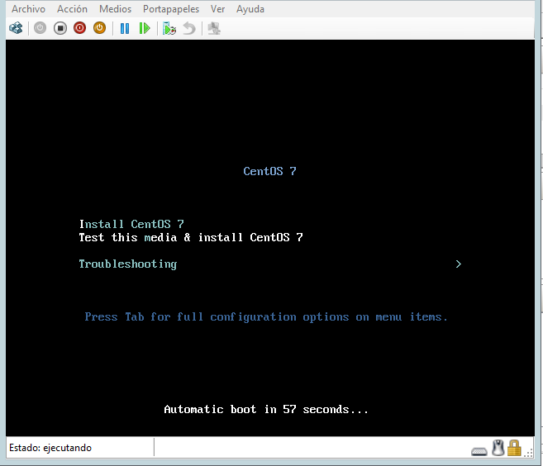Expand the Troubleshooting submenu arrow
Screen dimensions: 543x466
[459, 264]
